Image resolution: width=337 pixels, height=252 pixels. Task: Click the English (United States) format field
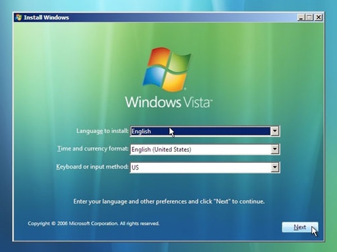(x=200, y=149)
